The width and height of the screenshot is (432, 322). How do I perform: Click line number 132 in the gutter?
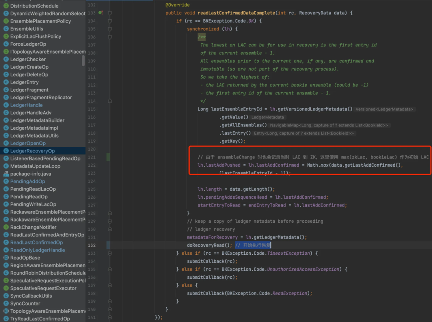(x=92, y=245)
